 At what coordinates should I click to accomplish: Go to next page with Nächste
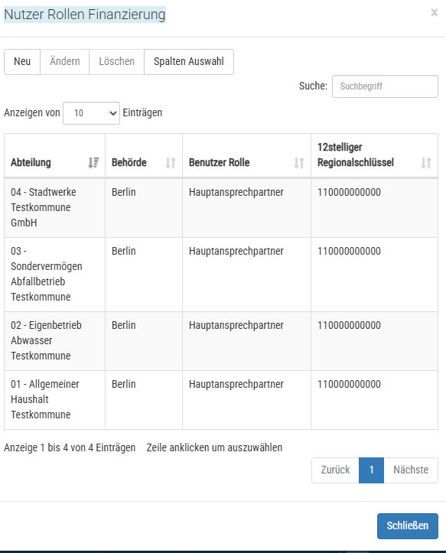[411, 470]
